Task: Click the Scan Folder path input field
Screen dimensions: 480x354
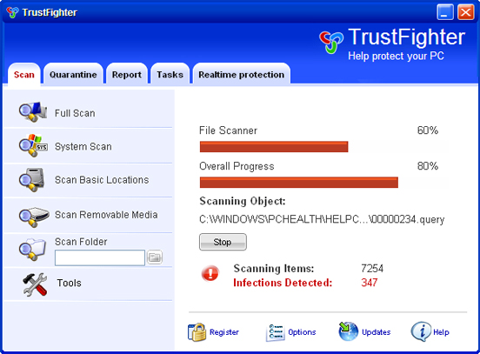Action: tap(100, 257)
